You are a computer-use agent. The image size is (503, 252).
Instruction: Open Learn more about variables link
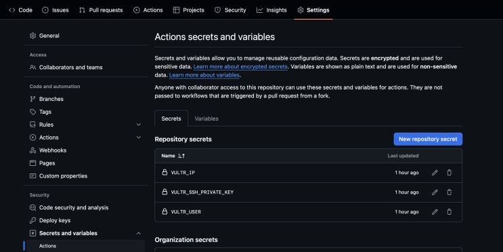204,75
